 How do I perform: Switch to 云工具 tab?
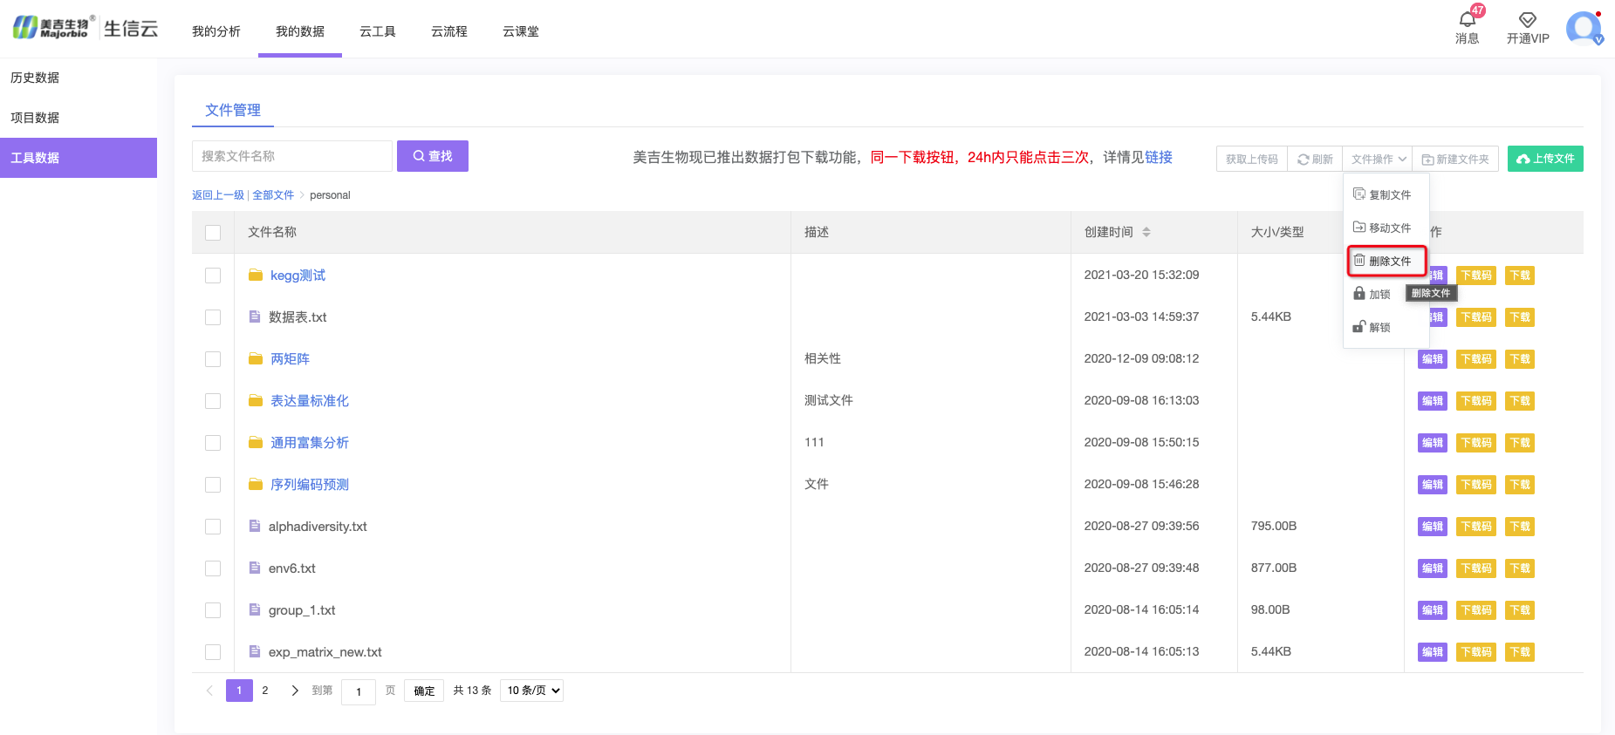[x=378, y=31]
